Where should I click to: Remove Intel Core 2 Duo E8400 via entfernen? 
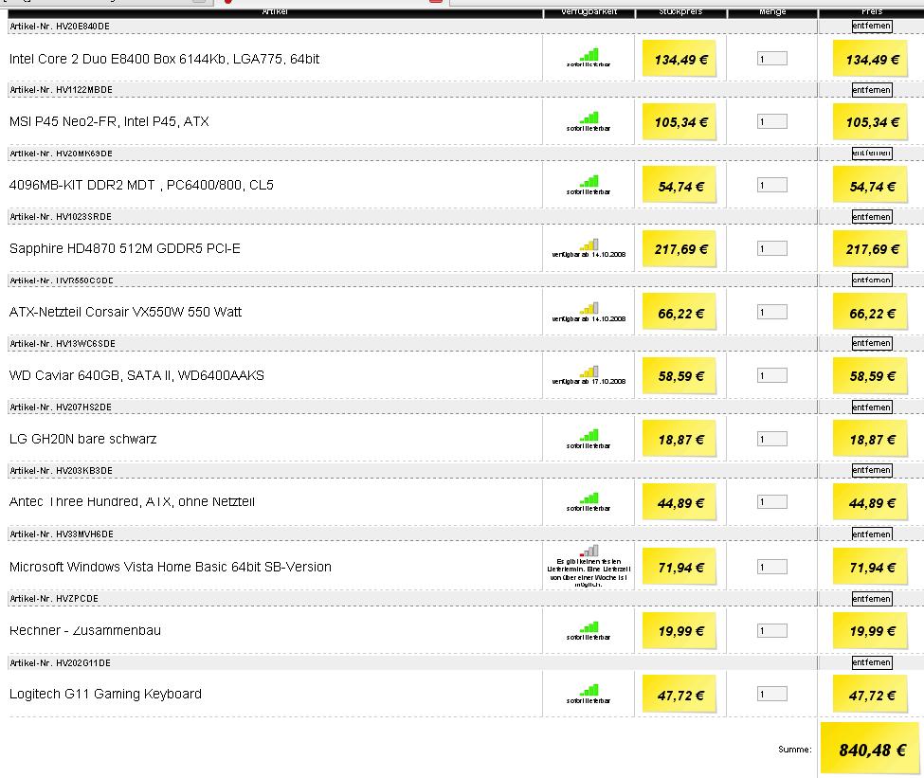[872, 26]
